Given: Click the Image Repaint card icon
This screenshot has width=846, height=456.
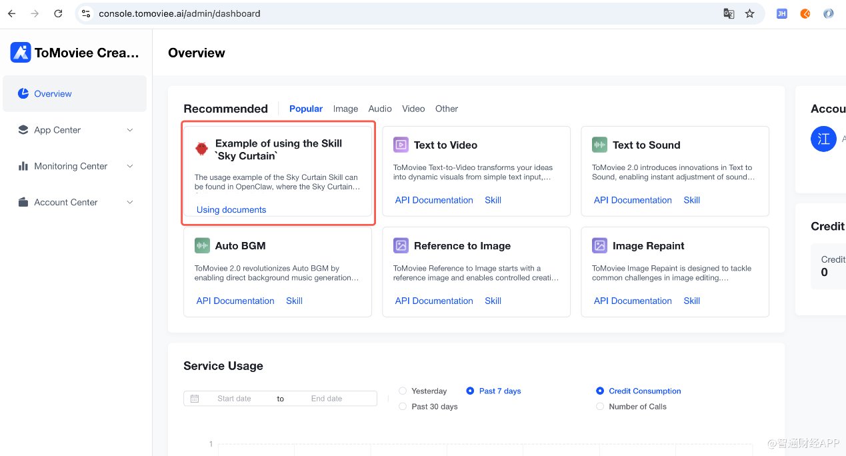Looking at the screenshot, I should point(599,245).
